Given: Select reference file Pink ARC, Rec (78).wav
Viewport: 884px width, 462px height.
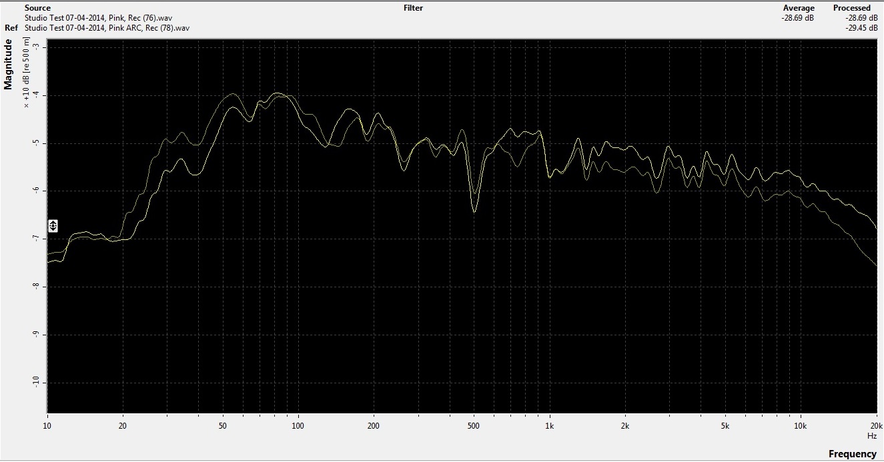Looking at the screenshot, I should (107, 28).
